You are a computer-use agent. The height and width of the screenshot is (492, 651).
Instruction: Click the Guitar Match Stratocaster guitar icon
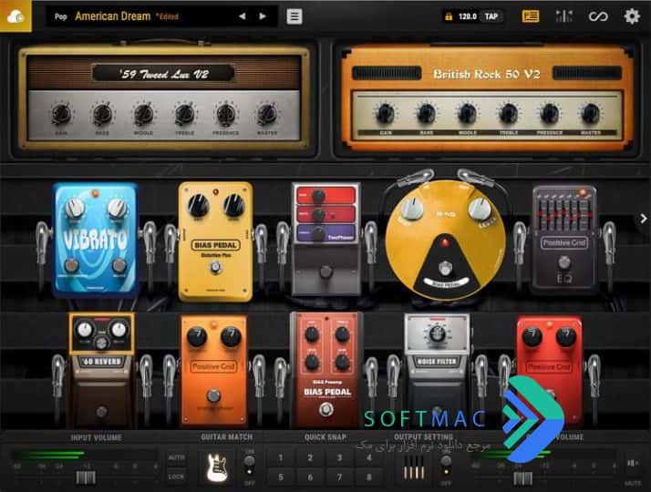click(217, 467)
